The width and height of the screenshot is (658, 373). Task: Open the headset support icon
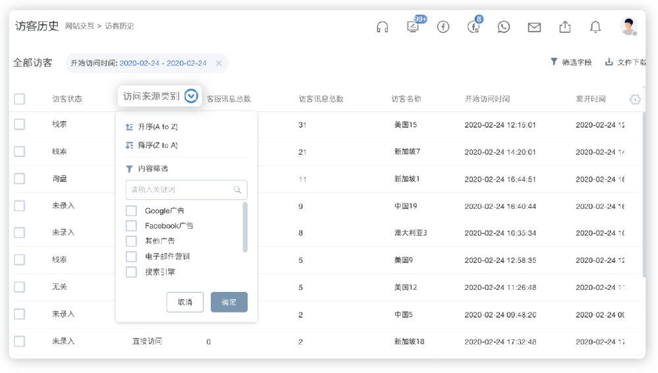[382, 27]
